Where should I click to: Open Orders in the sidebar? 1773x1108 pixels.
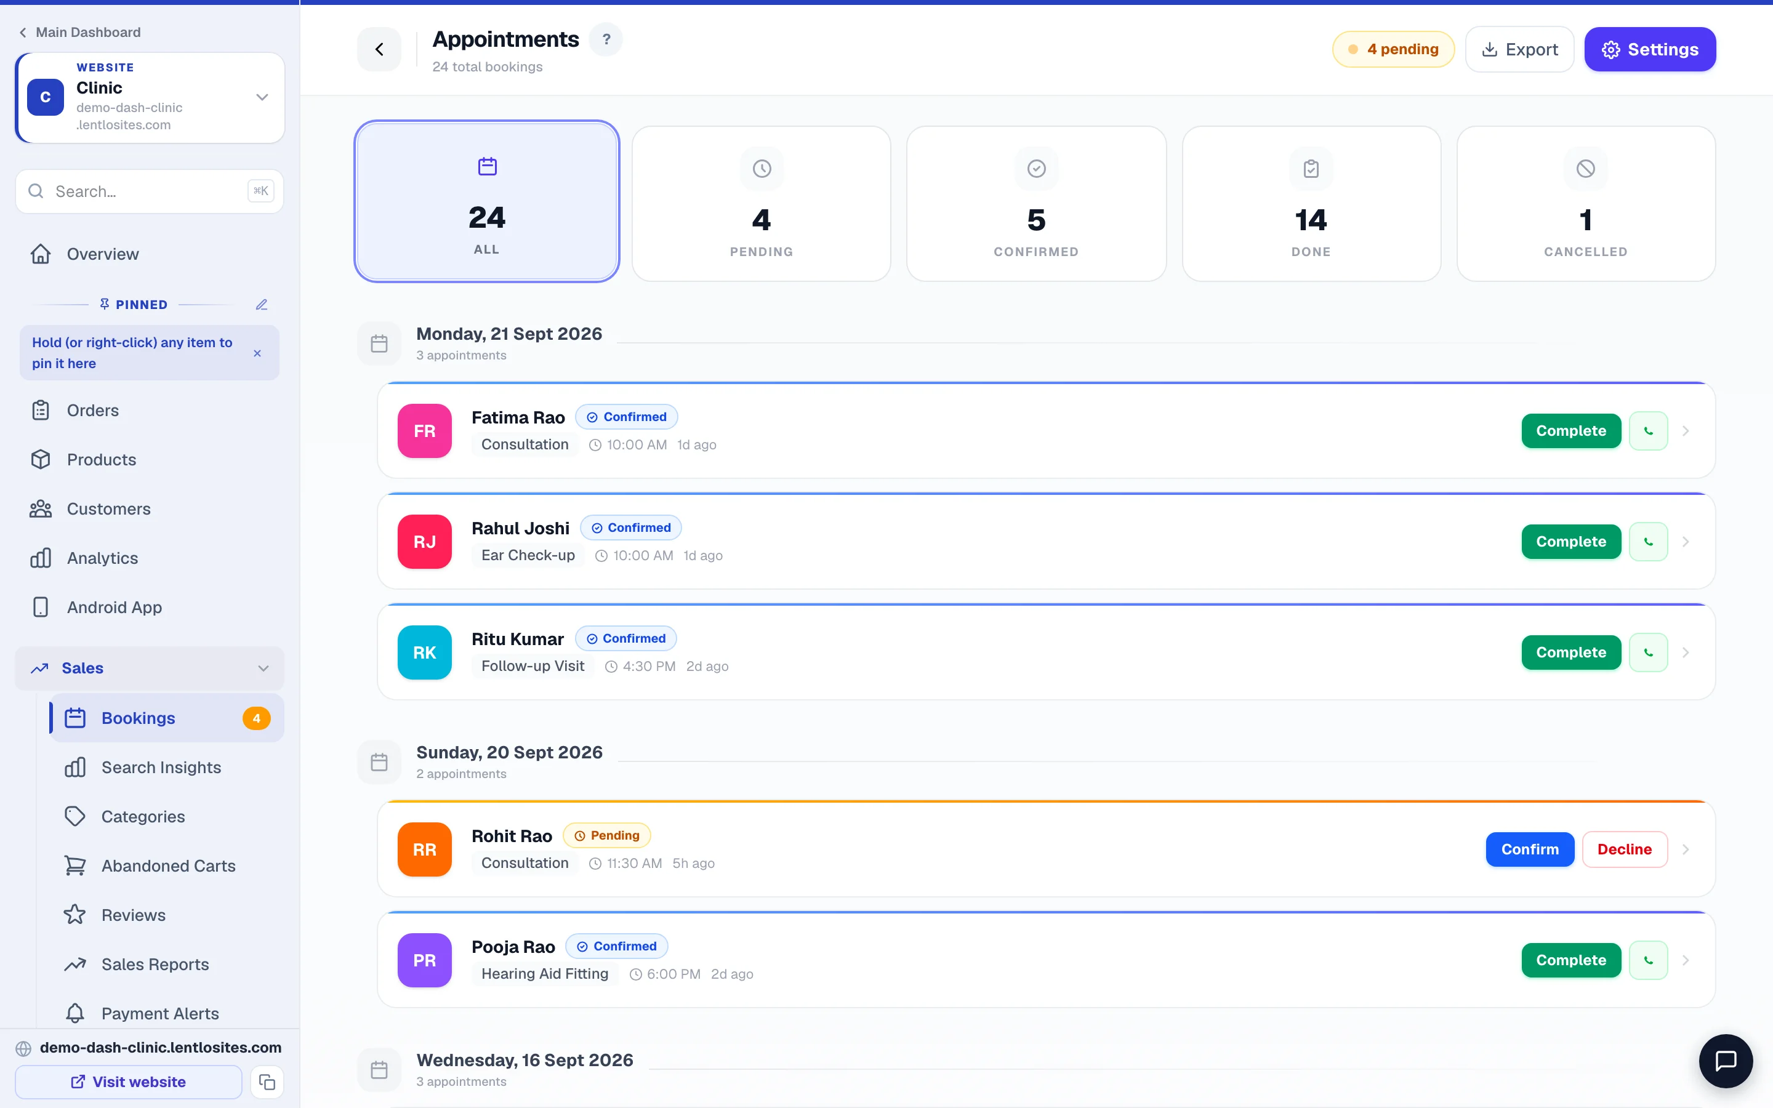pos(150,411)
